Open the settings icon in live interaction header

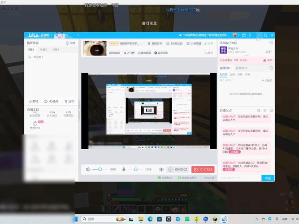264,110
